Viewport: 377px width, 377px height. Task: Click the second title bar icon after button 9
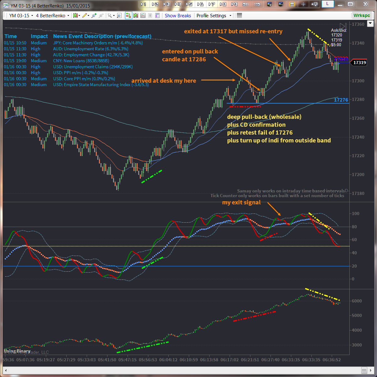(258, 4)
